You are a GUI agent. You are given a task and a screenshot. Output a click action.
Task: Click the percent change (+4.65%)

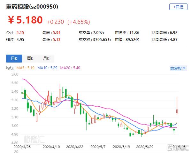pos(79,22)
